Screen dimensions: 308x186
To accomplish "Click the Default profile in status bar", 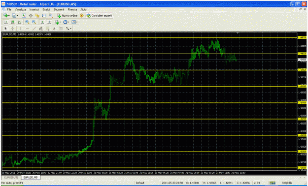I will (140, 183).
